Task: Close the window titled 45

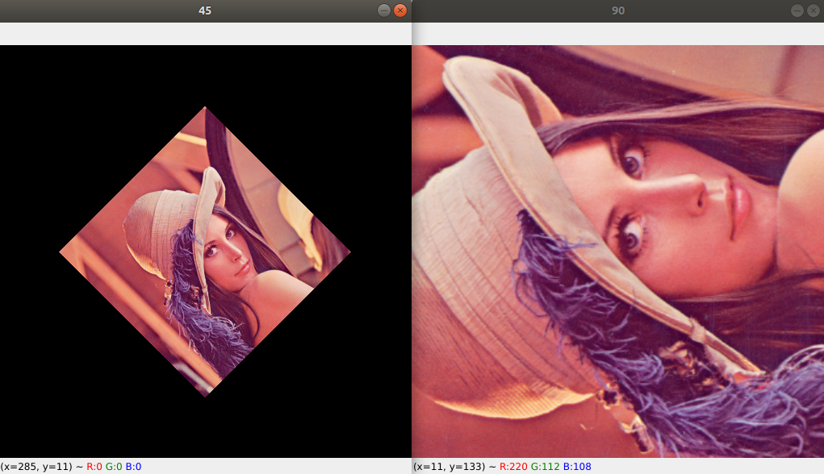Action: point(400,10)
